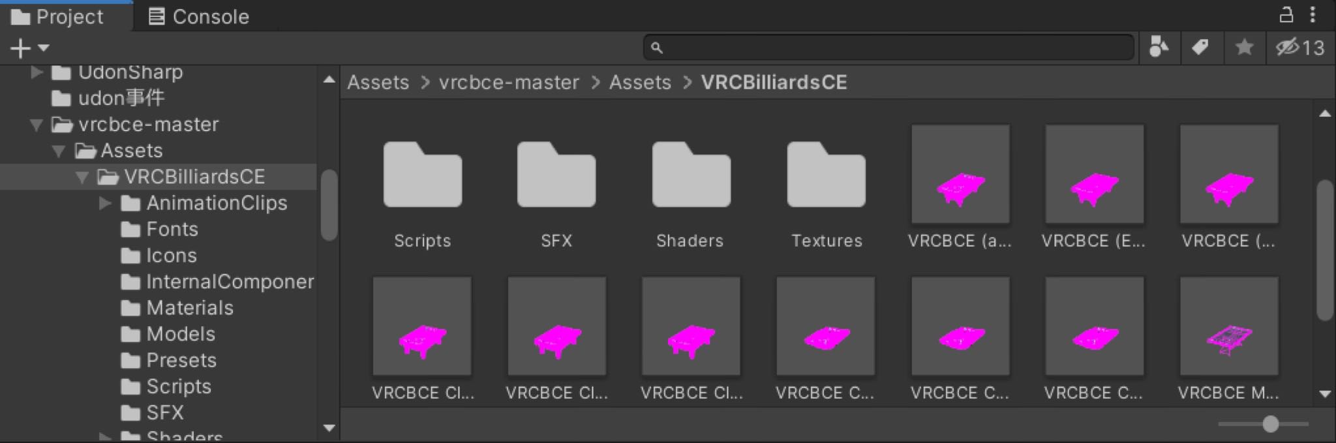Select the Shaders folder icon in grid
The width and height of the screenshot is (1336, 443).
click(x=691, y=174)
